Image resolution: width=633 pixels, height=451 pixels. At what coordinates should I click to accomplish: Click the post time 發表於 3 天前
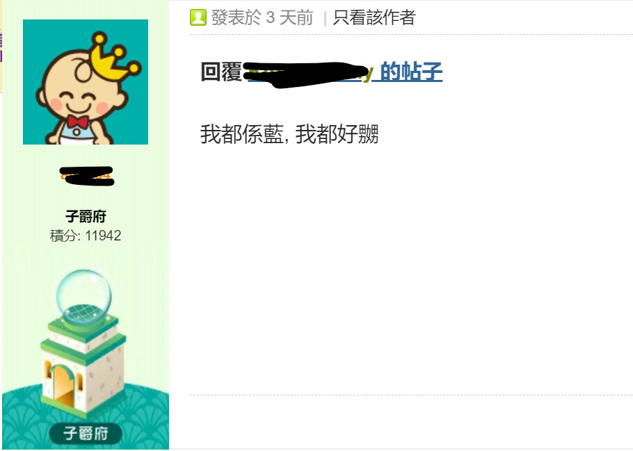click(x=262, y=18)
